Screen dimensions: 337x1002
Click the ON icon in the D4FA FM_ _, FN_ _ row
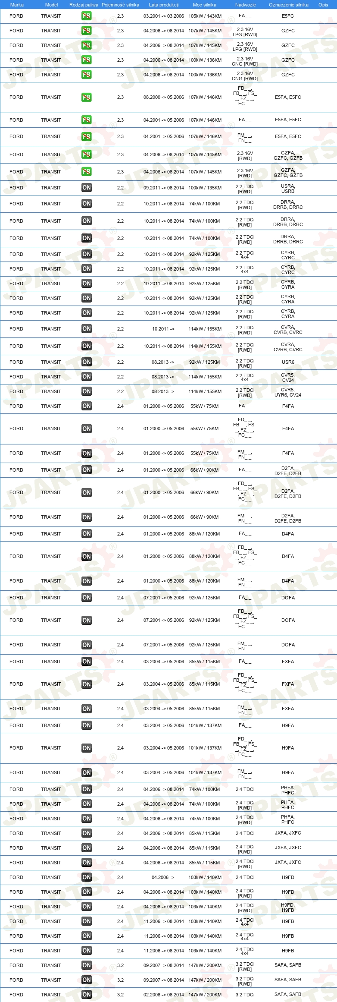(87, 581)
